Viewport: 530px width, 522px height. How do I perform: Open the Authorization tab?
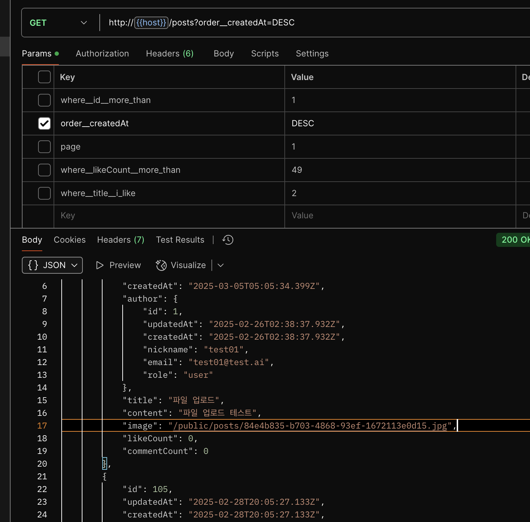102,54
